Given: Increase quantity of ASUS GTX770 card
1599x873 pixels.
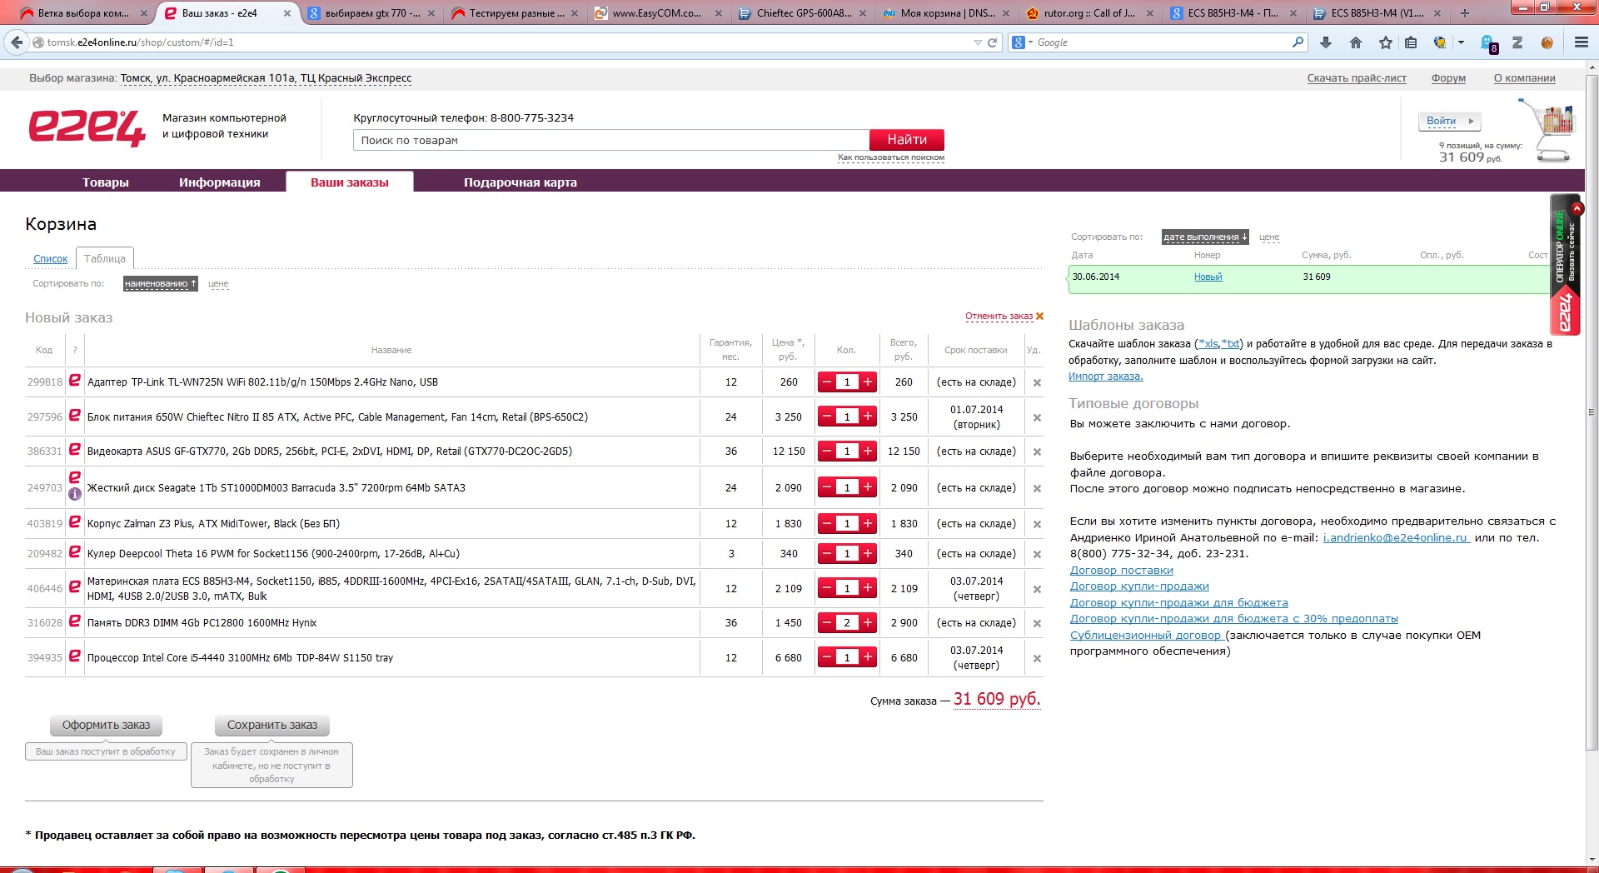Looking at the screenshot, I should (868, 451).
